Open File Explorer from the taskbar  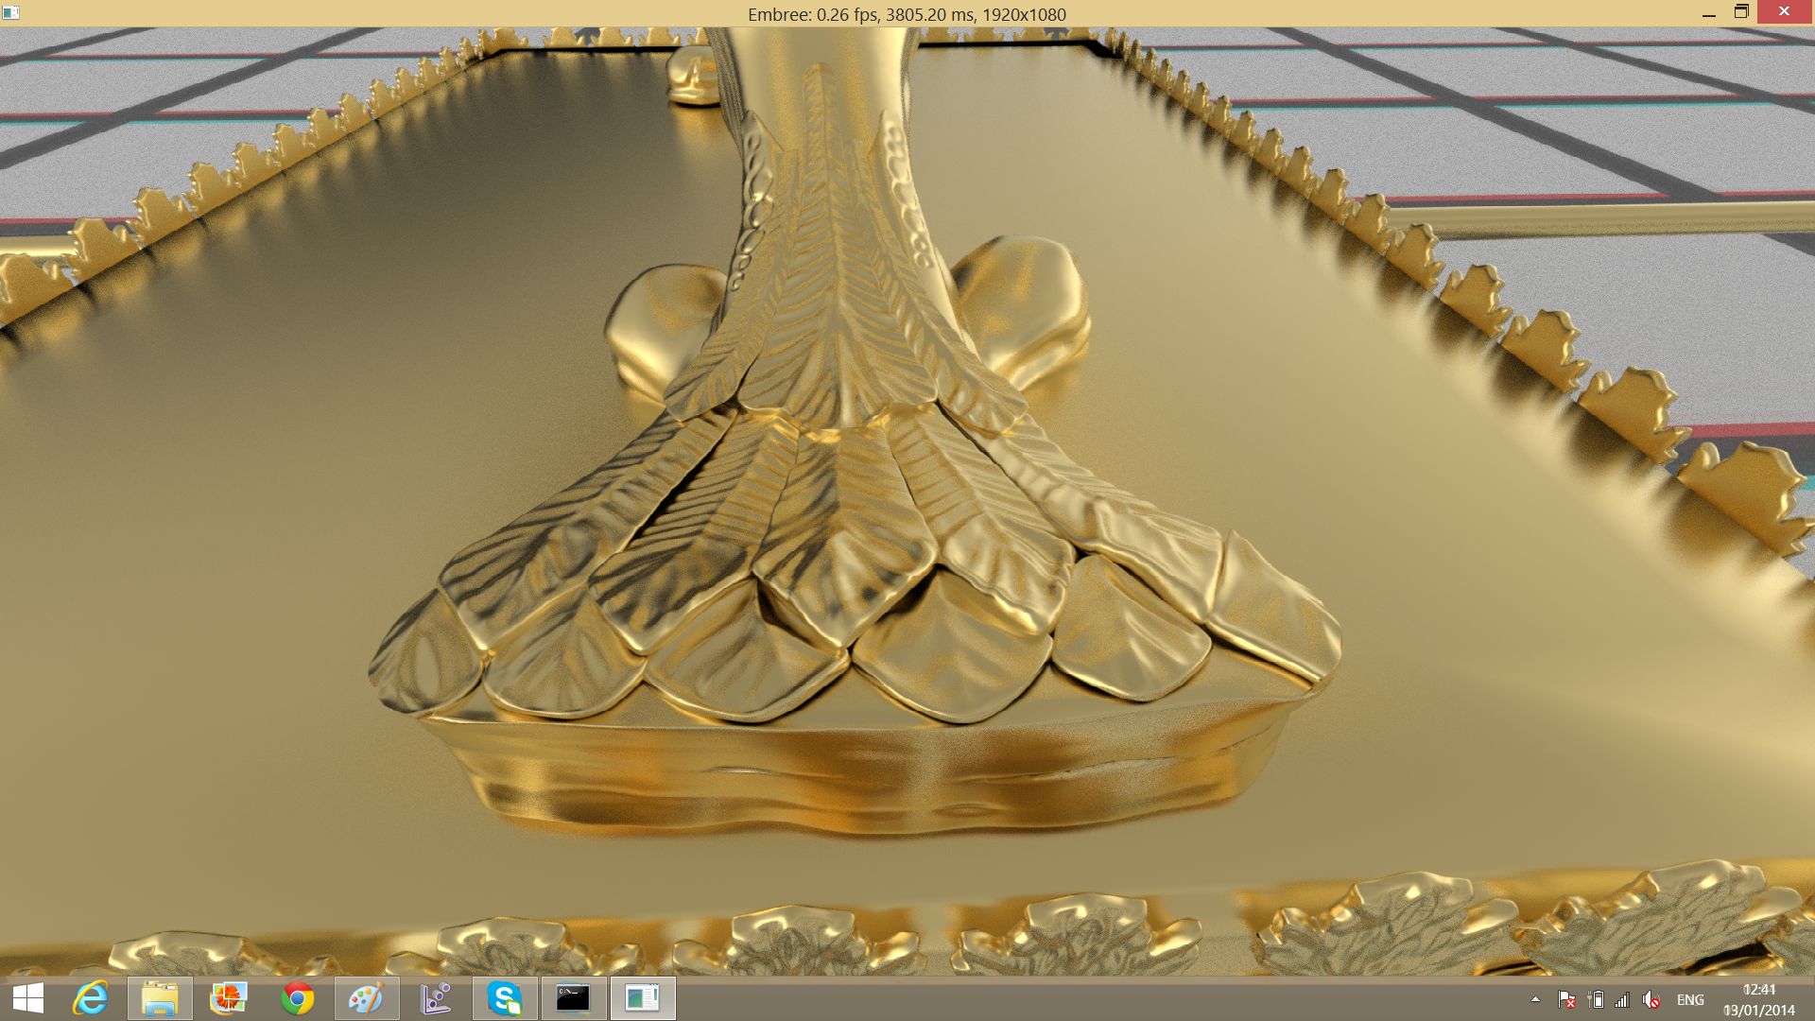pyautogui.click(x=160, y=998)
